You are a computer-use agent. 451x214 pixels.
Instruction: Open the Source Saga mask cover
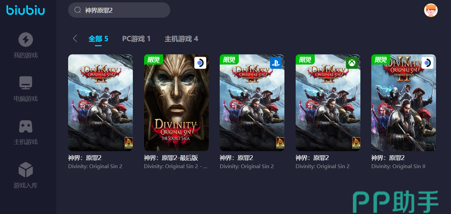pyautogui.click(x=176, y=103)
